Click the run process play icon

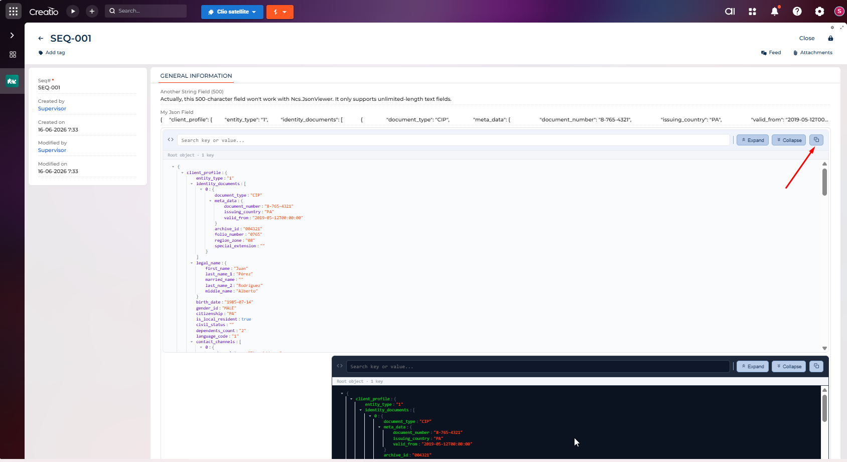(73, 11)
